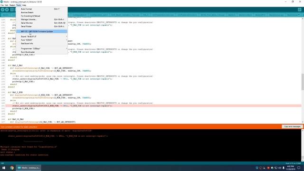Expand the Port "COM3" submenu
304x171 pixels.
[42, 40]
